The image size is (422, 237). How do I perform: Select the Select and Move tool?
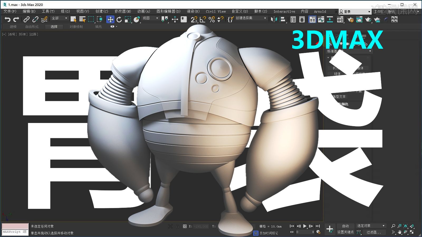111,19
